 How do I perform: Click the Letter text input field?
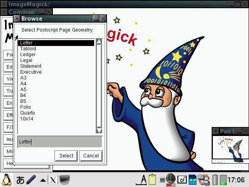(x=60, y=142)
